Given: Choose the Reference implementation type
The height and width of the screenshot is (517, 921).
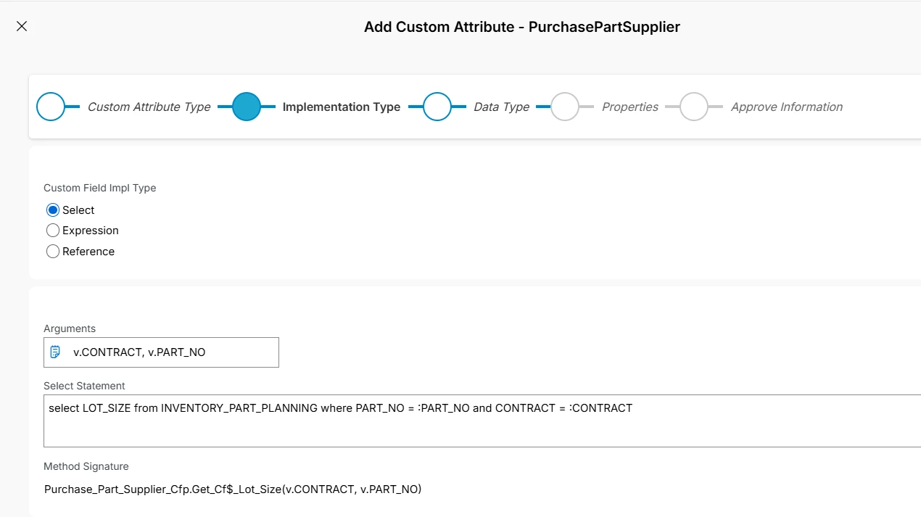Looking at the screenshot, I should pos(52,252).
